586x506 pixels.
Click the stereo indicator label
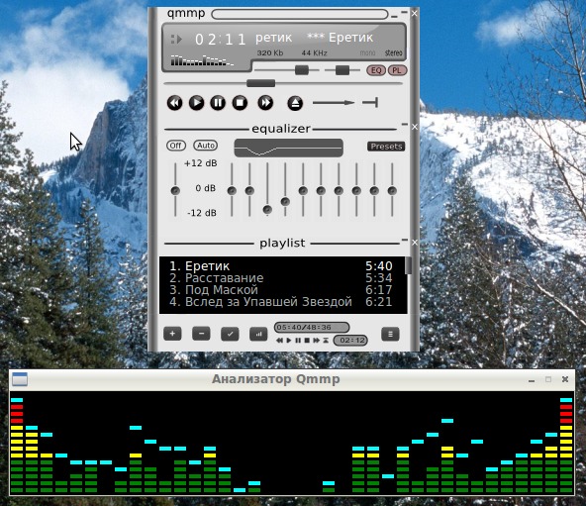[x=394, y=53]
